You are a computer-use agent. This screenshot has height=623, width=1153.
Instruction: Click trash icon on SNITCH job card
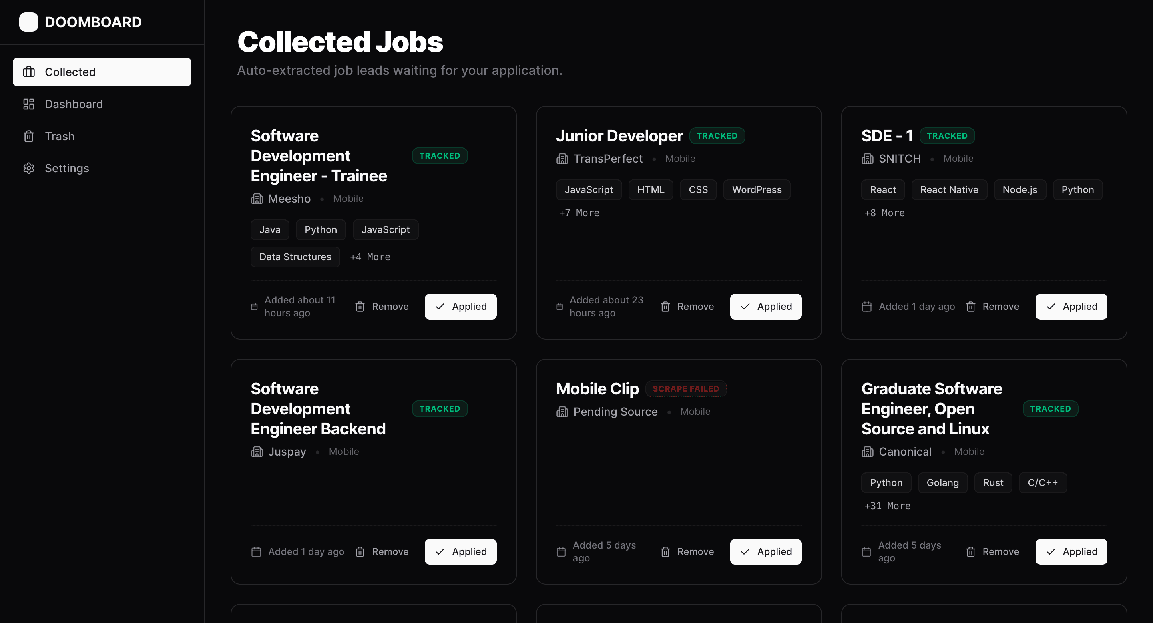click(x=970, y=307)
